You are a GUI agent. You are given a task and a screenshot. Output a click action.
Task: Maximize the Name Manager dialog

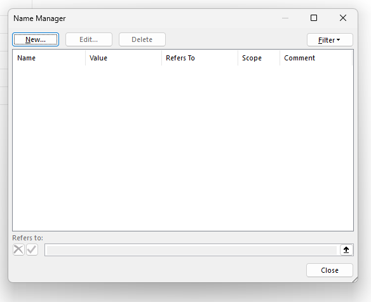(314, 18)
